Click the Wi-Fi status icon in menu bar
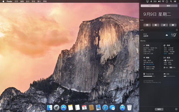179x112 pixels. click(x=163, y=1)
